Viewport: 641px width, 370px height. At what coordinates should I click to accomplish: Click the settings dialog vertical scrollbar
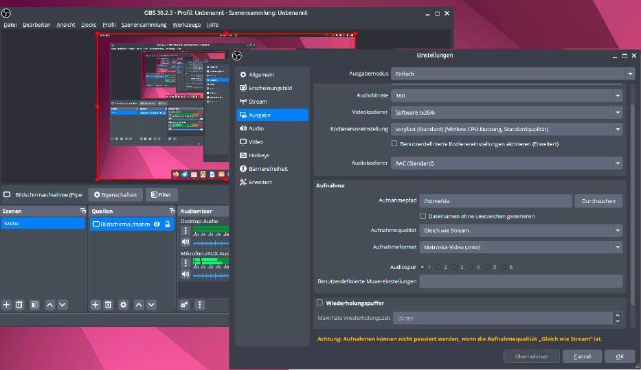pyautogui.click(x=633, y=204)
